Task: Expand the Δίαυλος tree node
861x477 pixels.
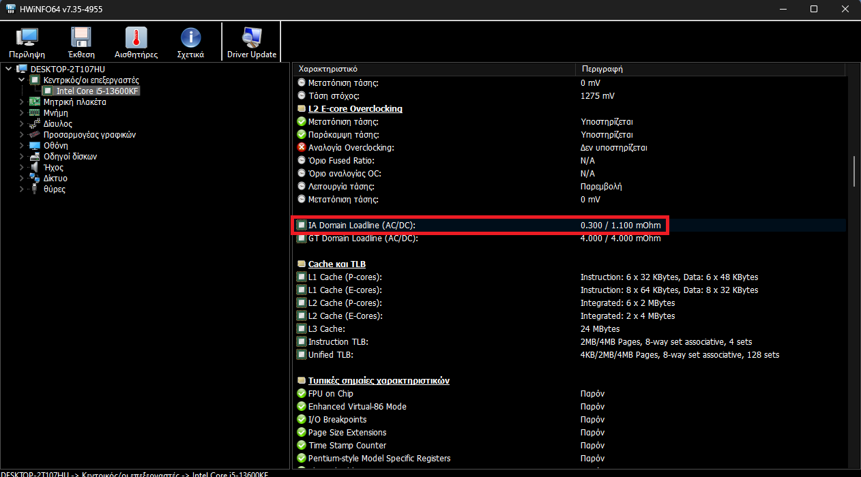Action: click(22, 124)
